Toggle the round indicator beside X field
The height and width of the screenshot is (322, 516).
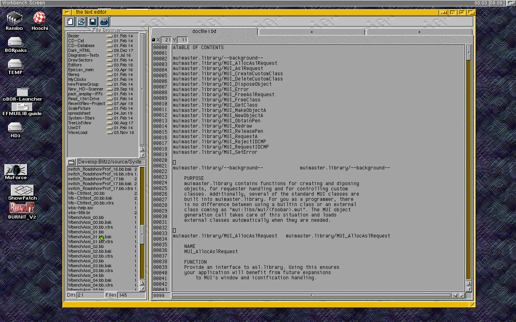[x=154, y=40]
